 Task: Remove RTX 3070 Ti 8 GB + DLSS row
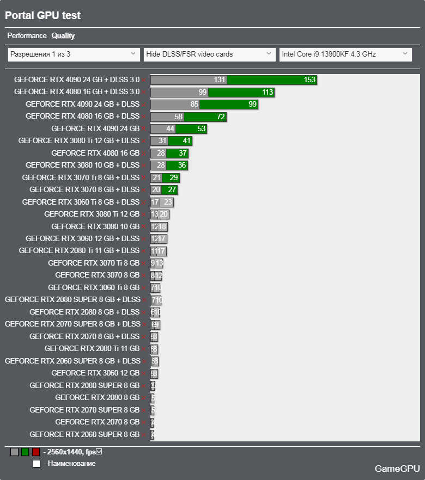(x=144, y=178)
